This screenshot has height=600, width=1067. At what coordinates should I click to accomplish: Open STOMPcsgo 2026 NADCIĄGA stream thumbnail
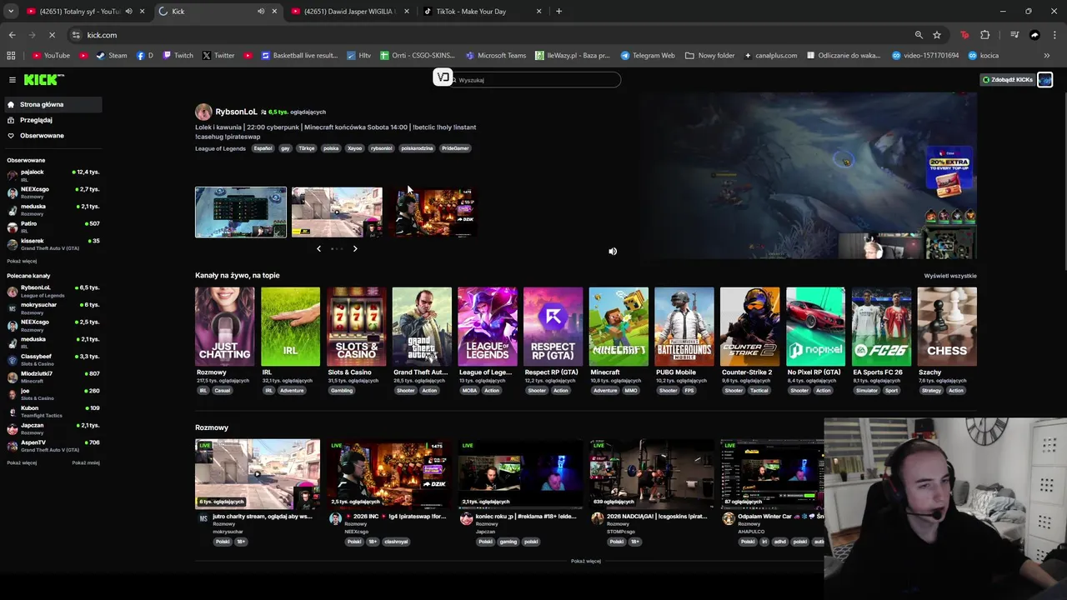pos(652,474)
